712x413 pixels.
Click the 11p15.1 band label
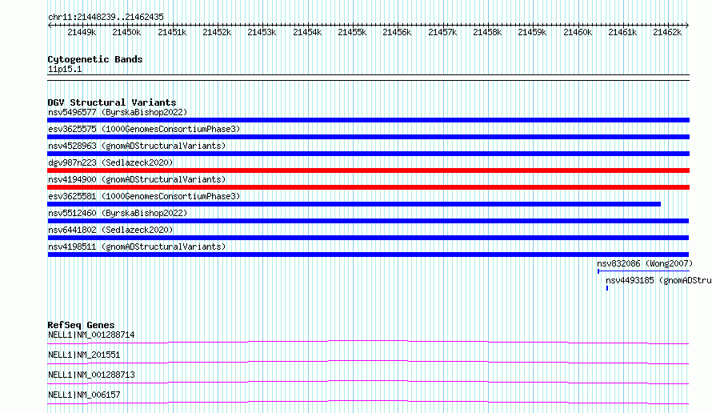point(65,69)
